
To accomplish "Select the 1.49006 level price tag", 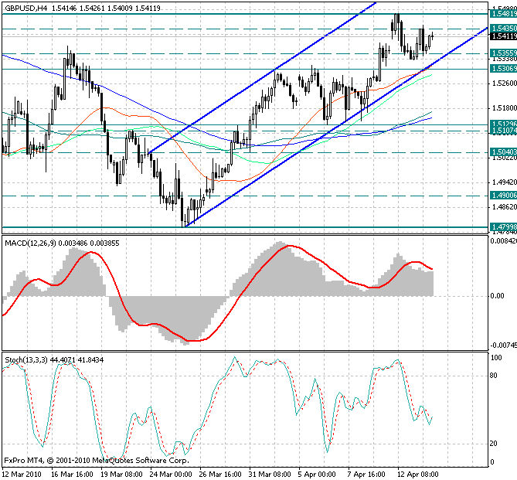I will pyautogui.click(x=502, y=196).
